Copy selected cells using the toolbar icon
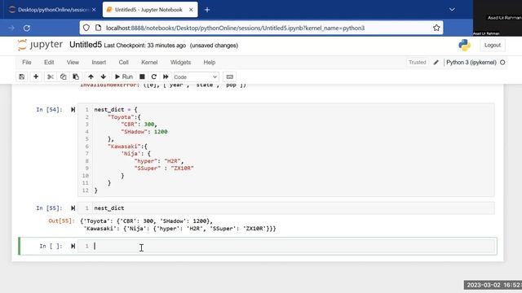 (x=63, y=77)
